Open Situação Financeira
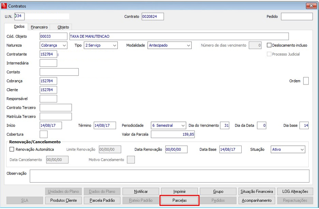The width and height of the screenshot is (319, 209). [x=257, y=192]
